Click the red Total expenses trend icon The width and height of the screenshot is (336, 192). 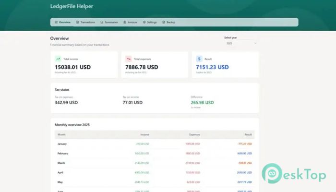coord(129,59)
